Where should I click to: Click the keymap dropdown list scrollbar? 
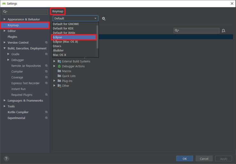tap(97, 35)
